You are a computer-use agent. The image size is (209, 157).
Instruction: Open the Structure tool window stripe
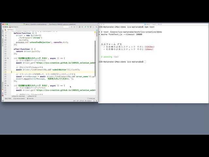pos(3,42)
